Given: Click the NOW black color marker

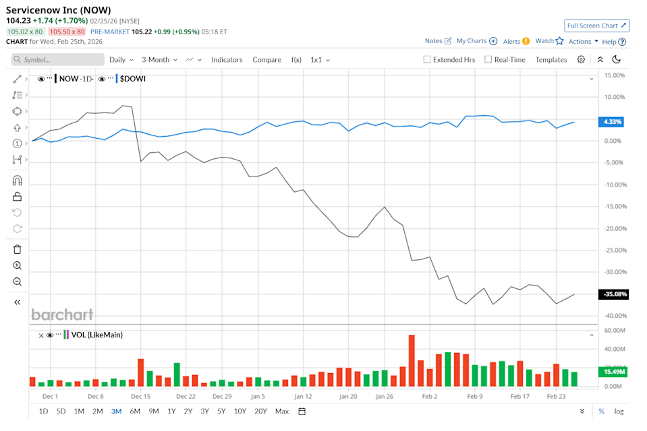Looking at the screenshot, I should point(56,79).
